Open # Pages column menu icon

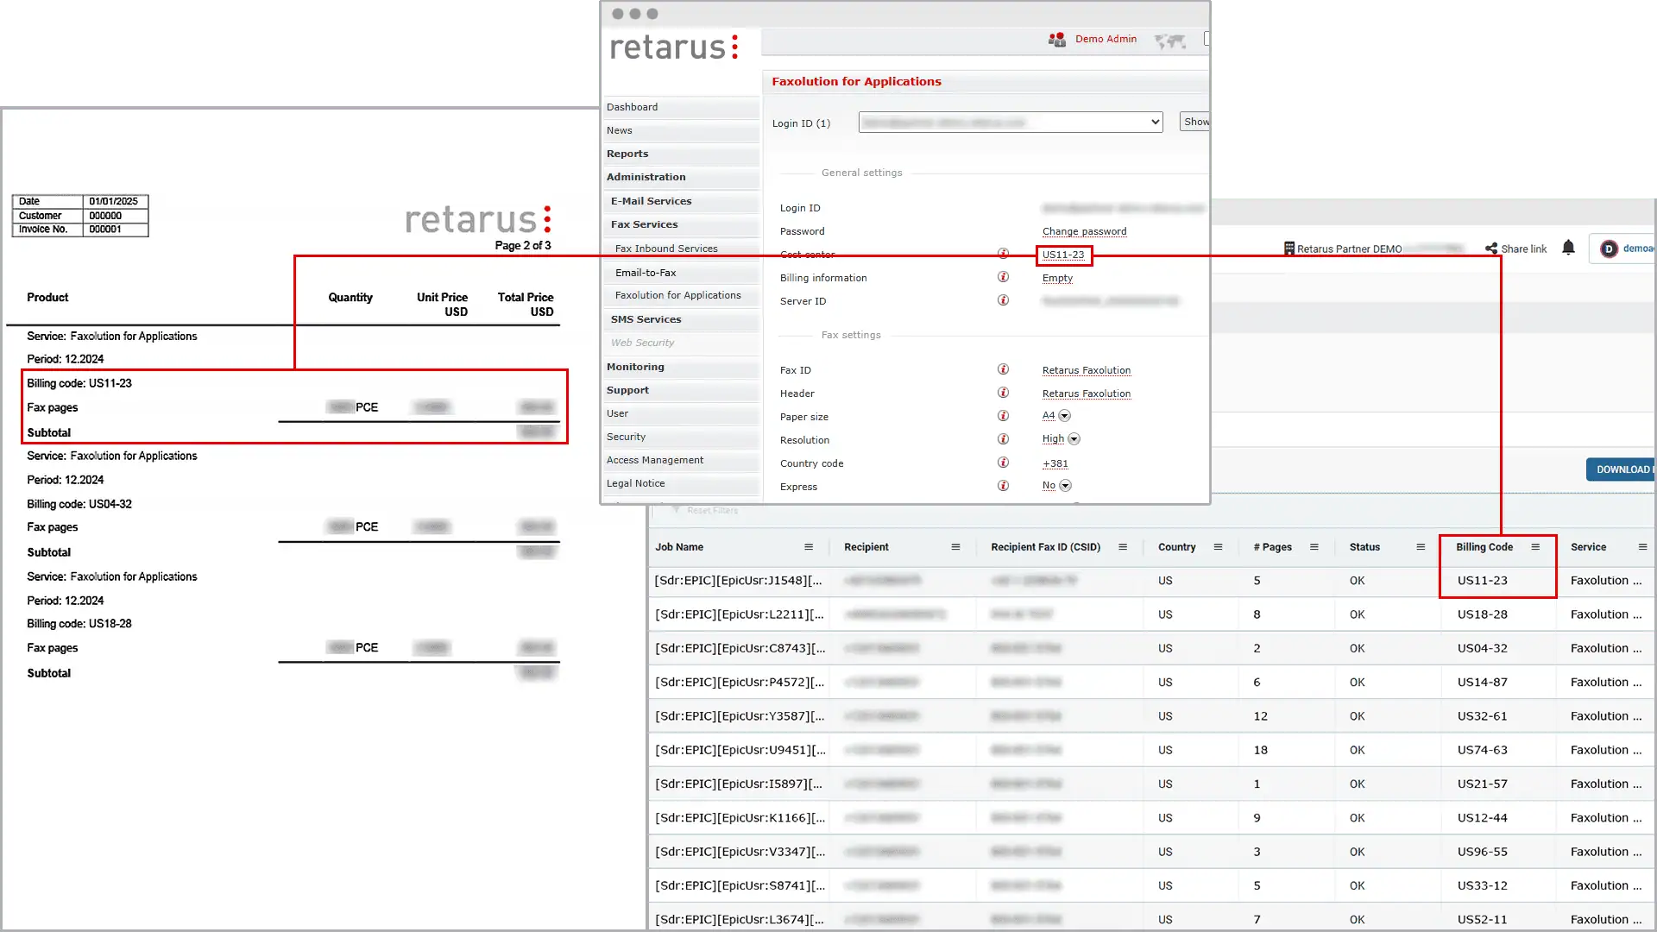pyautogui.click(x=1314, y=547)
